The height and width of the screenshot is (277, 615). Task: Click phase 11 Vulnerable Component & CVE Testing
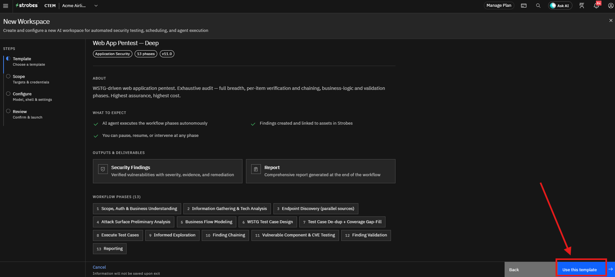point(295,235)
